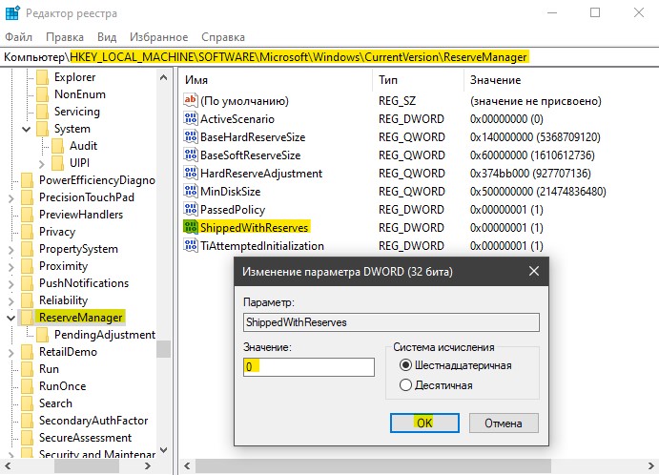The height and width of the screenshot is (475, 659).
Task: Click the ActiveScenario DWORD value icon
Action: click(x=191, y=118)
